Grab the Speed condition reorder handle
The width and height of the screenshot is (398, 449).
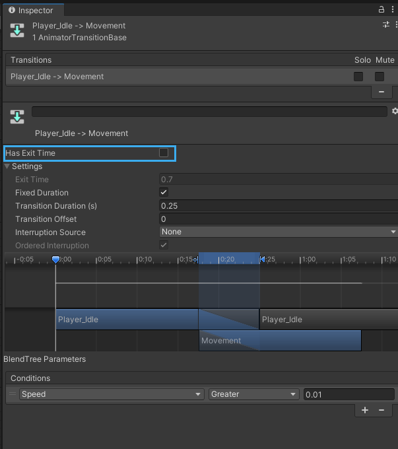point(12,394)
